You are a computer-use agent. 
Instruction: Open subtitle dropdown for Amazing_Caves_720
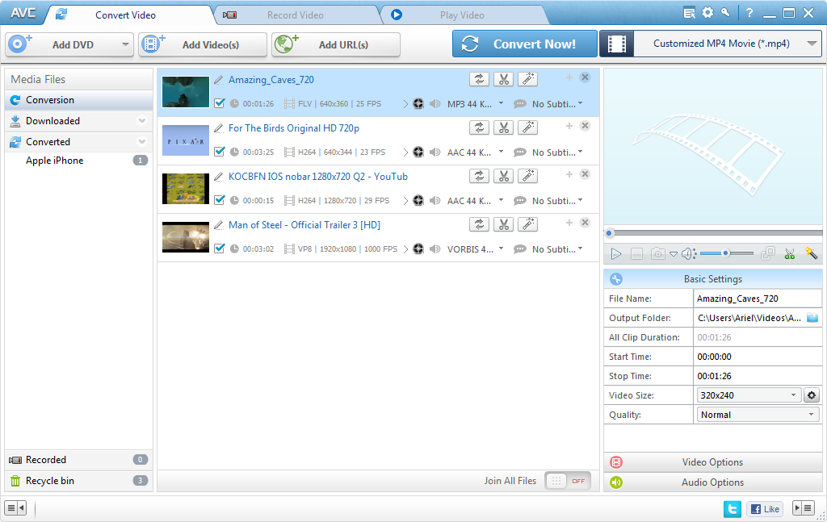580,103
